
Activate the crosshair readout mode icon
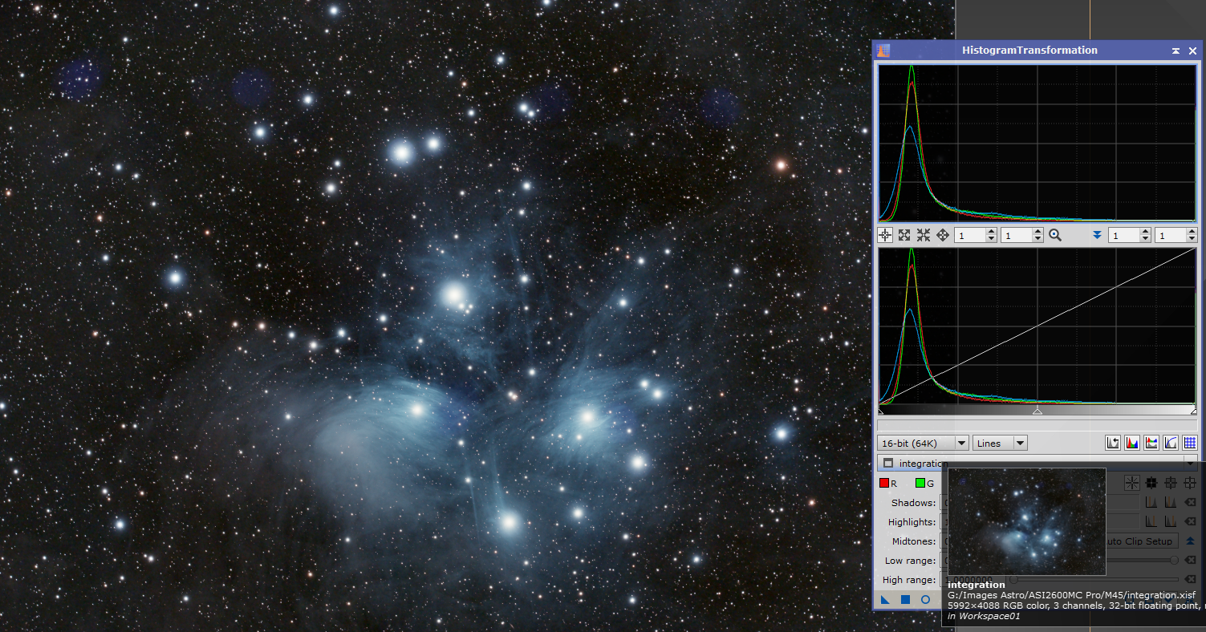coord(884,235)
